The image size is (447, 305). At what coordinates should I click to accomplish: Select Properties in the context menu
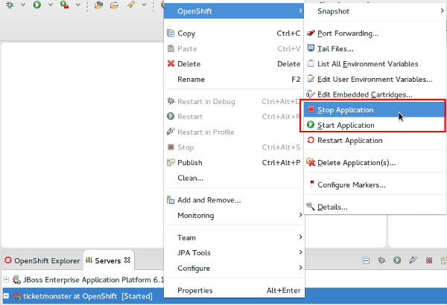[x=194, y=290]
